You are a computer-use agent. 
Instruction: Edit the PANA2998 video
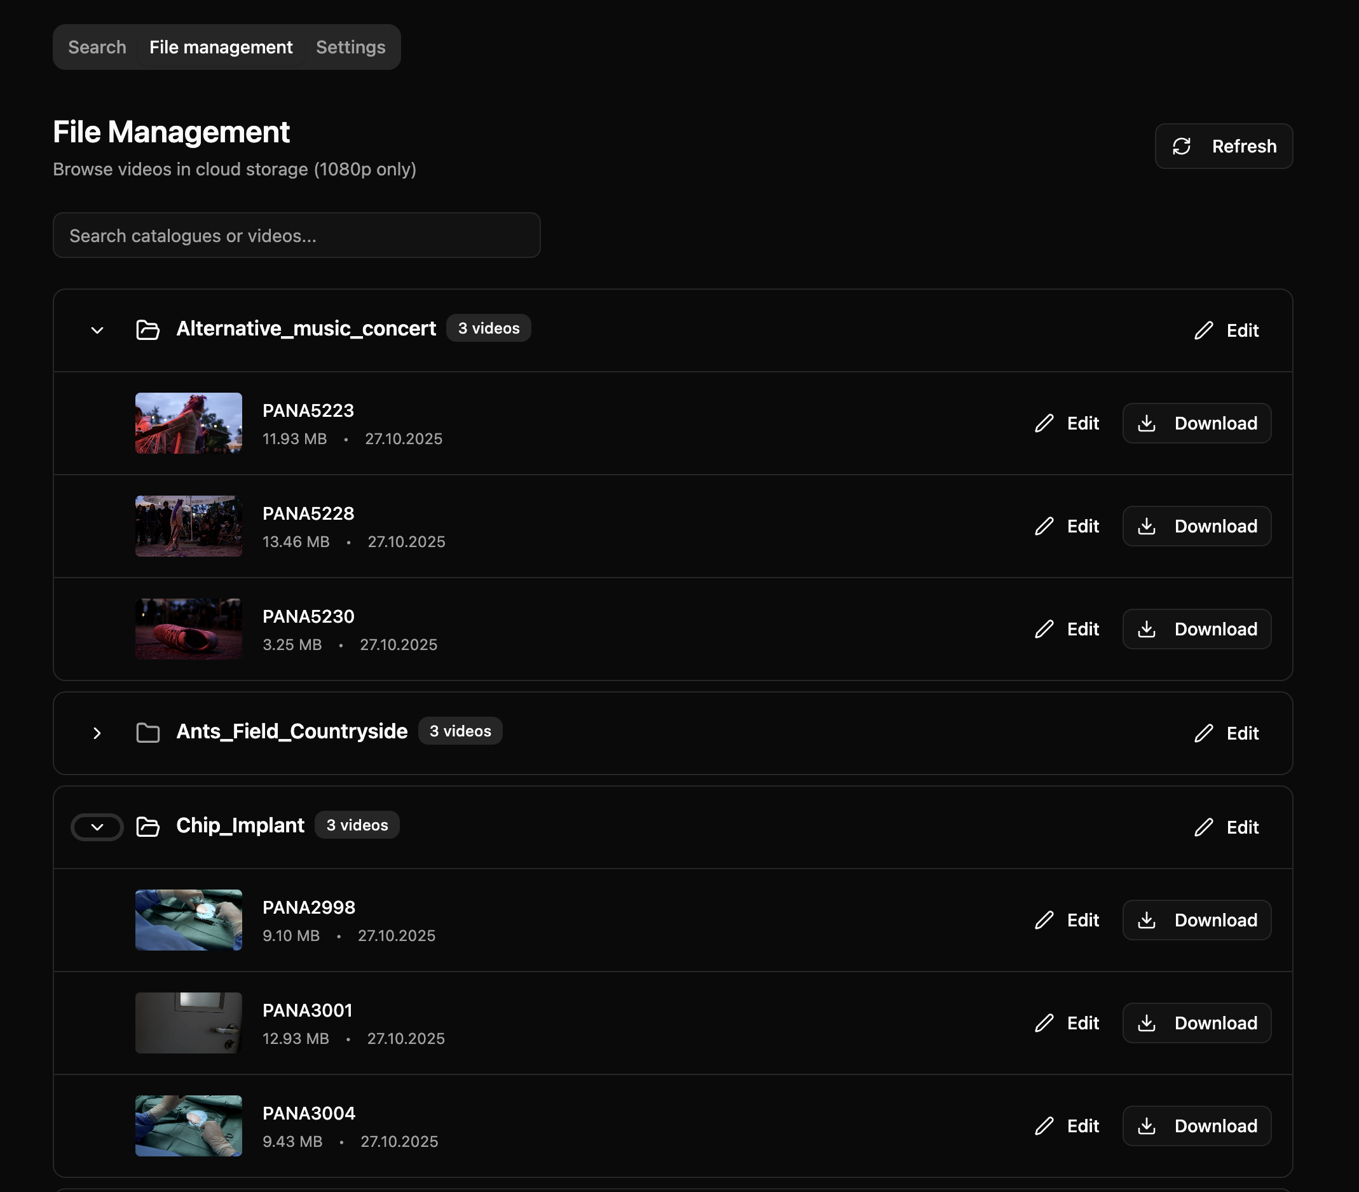click(x=1066, y=920)
